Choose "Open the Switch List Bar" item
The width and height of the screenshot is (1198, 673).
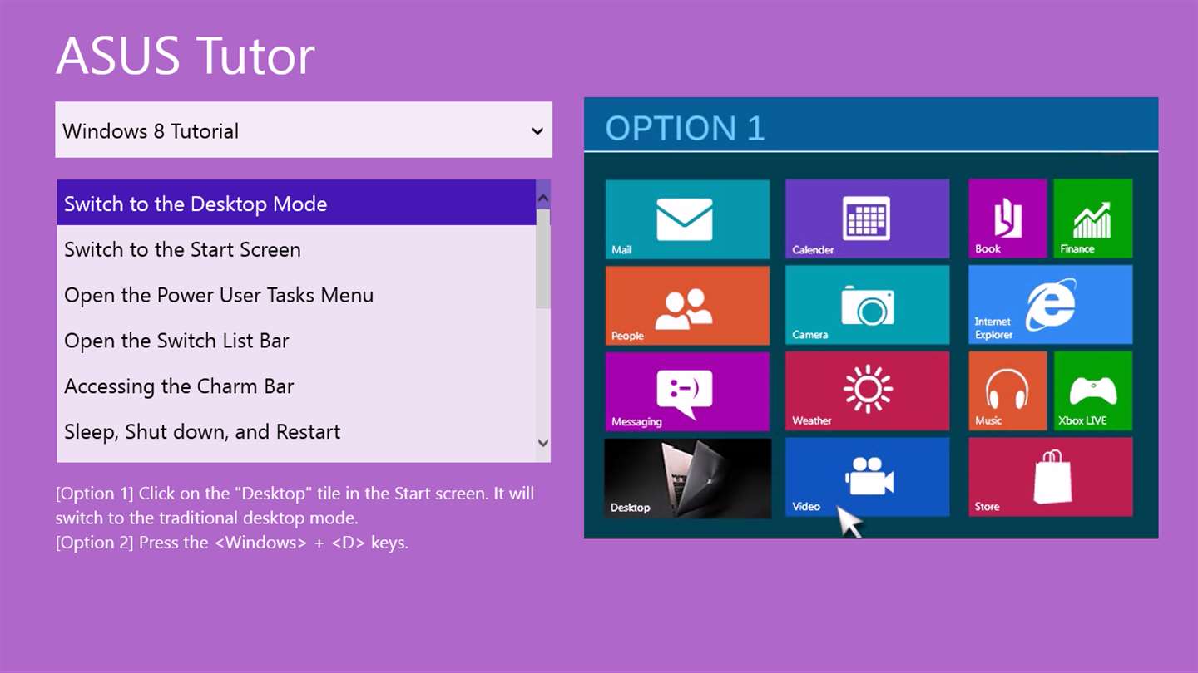tap(296, 341)
